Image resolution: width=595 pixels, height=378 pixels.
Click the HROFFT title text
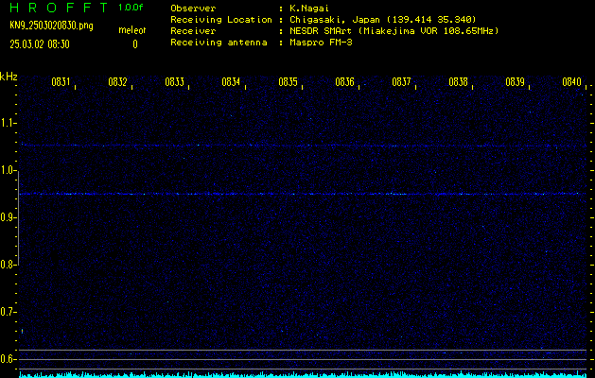59,8
